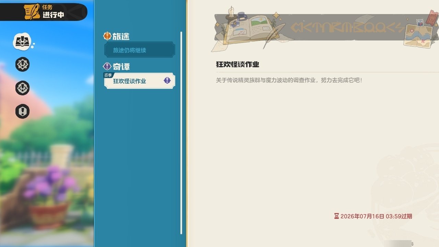Click the hourglass icon beside expiry date
439x247 pixels.
[336, 216]
